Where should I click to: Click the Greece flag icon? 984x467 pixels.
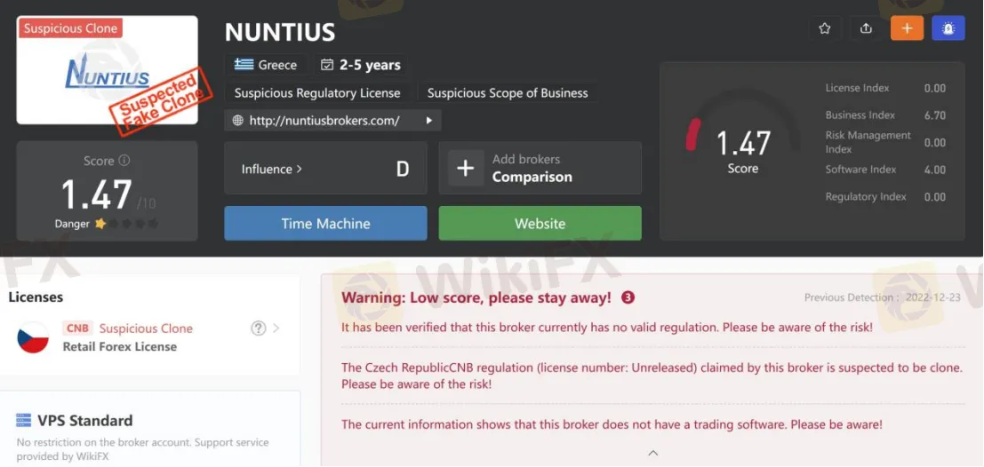pyautogui.click(x=244, y=65)
